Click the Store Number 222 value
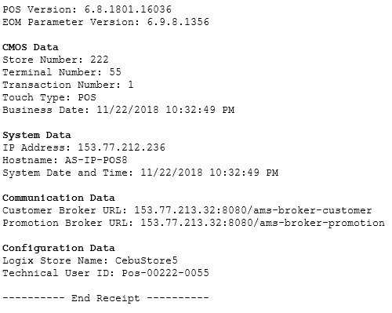The height and width of the screenshot is (313, 392). 100,60
